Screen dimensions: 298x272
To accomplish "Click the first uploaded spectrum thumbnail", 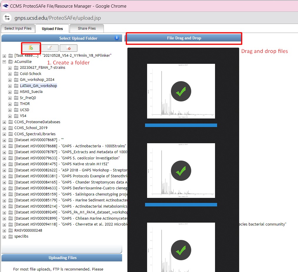I will pyautogui.click(x=181, y=91).
